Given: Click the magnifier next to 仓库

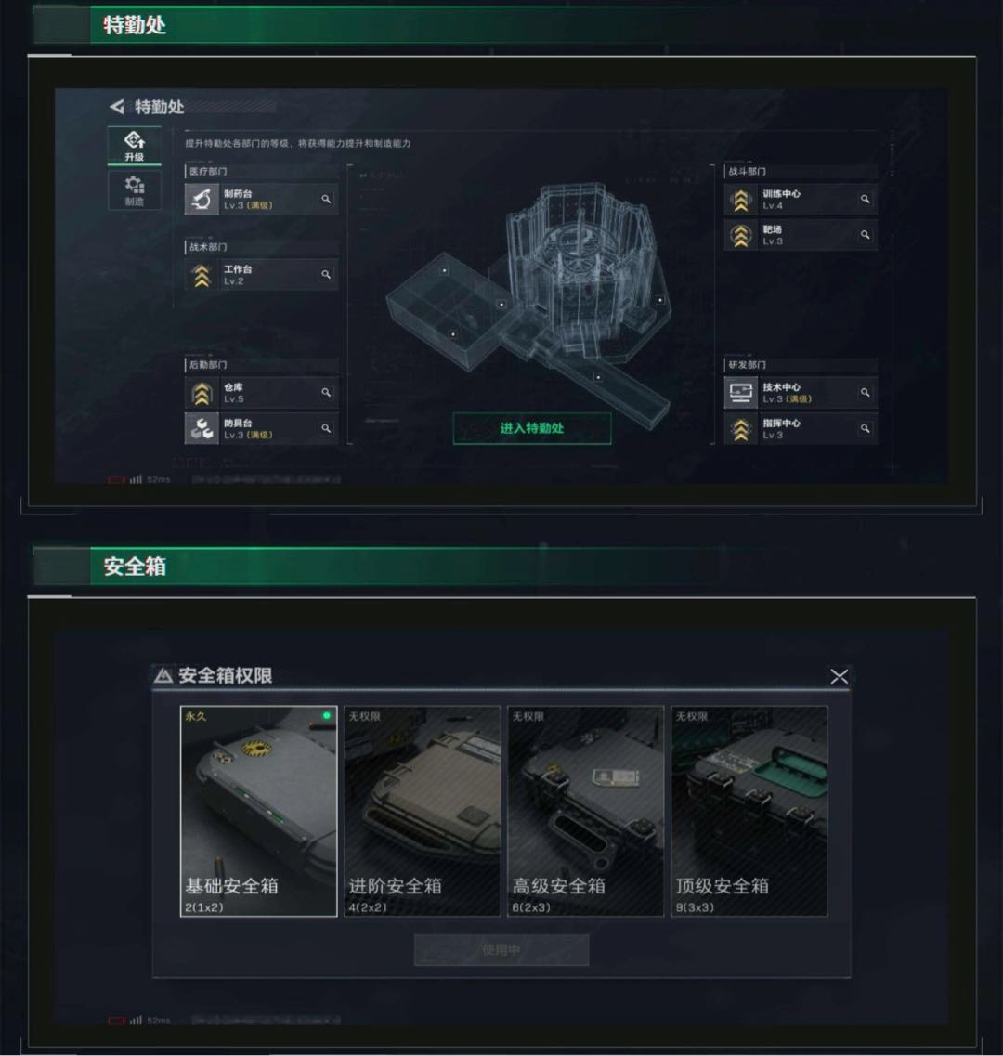Looking at the screenshot, I should [x=326, y=393].
